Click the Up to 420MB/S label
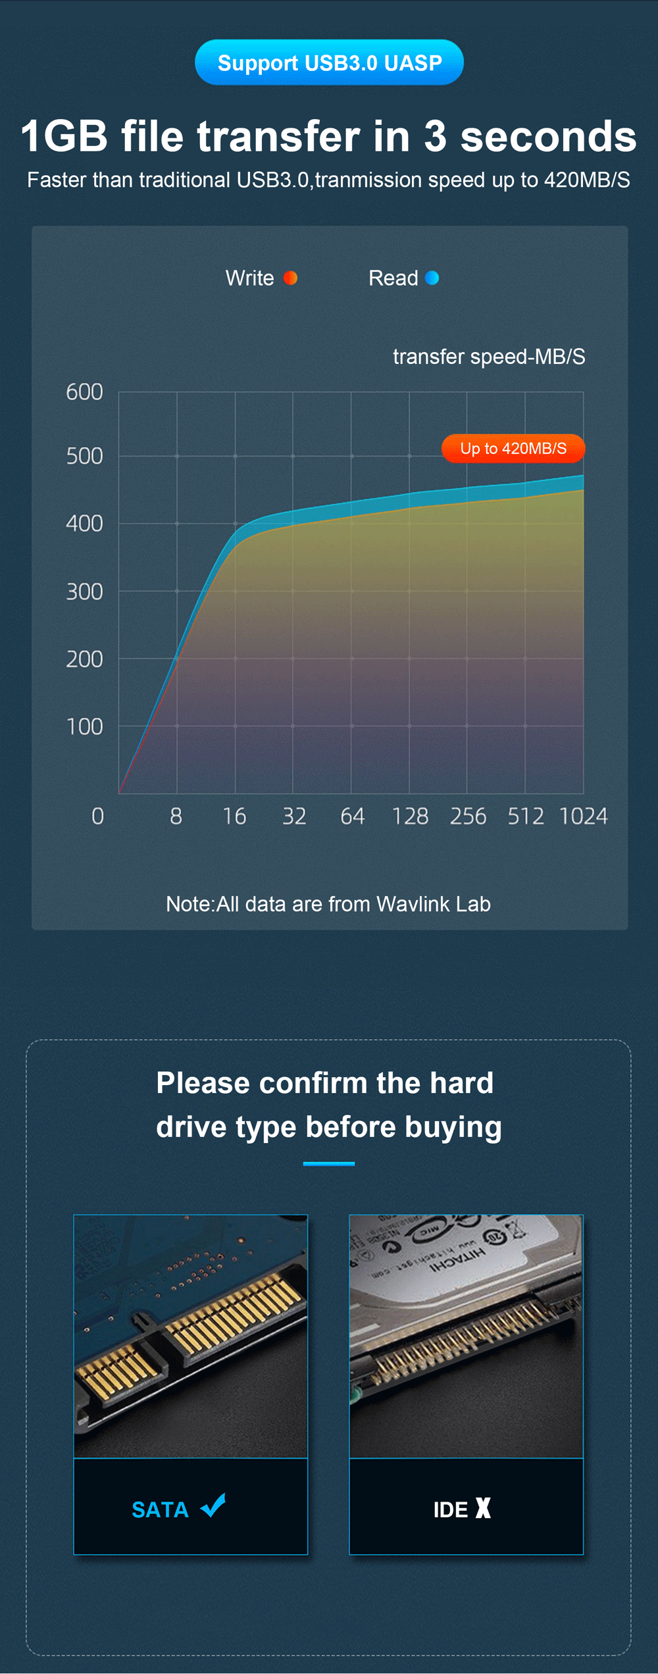 [513, 449]
